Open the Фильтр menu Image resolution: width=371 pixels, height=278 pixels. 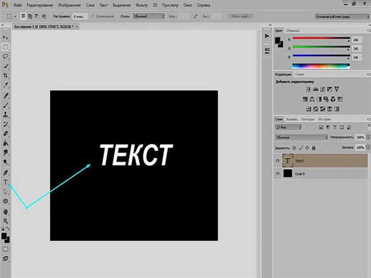click(x=141, y=5)
